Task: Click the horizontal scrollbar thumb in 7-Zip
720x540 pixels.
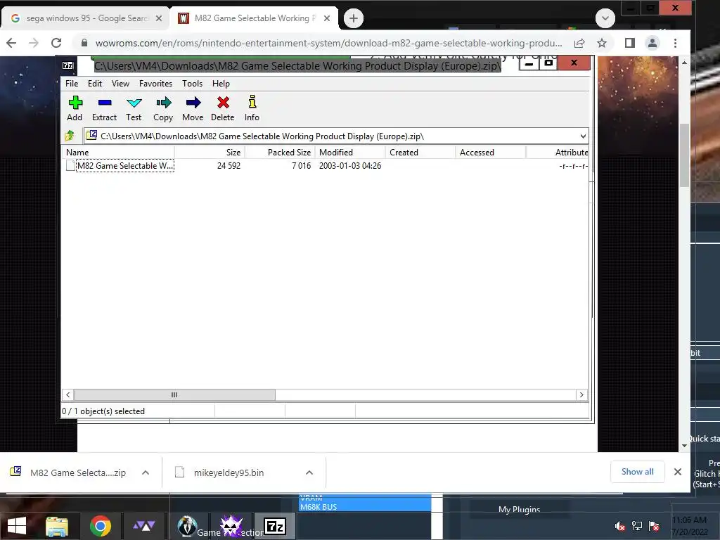Action: click(x=174, y=395)
